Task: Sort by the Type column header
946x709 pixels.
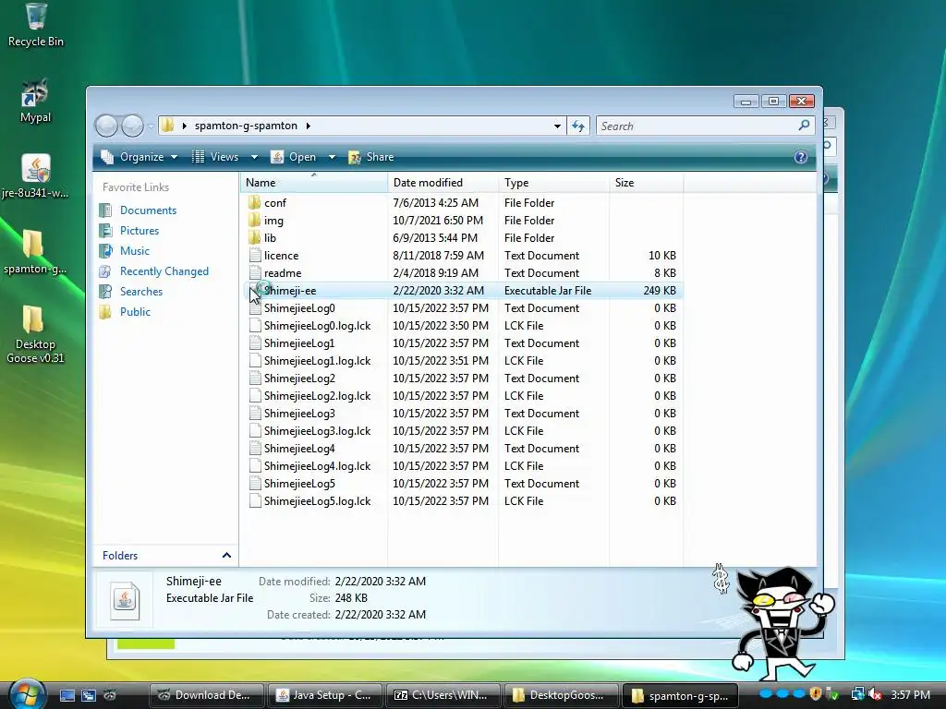Action: 554,183
